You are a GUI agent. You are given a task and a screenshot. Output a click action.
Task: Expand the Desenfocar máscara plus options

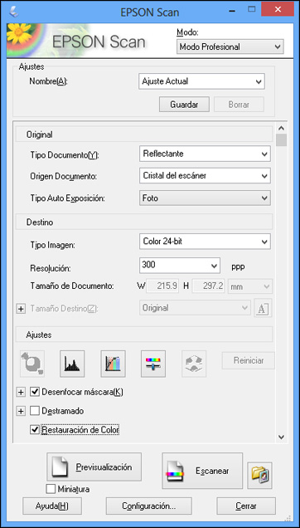pyautogui.click(x=21, y=392)
